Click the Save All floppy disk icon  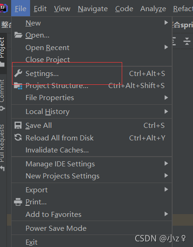[18, 126]
